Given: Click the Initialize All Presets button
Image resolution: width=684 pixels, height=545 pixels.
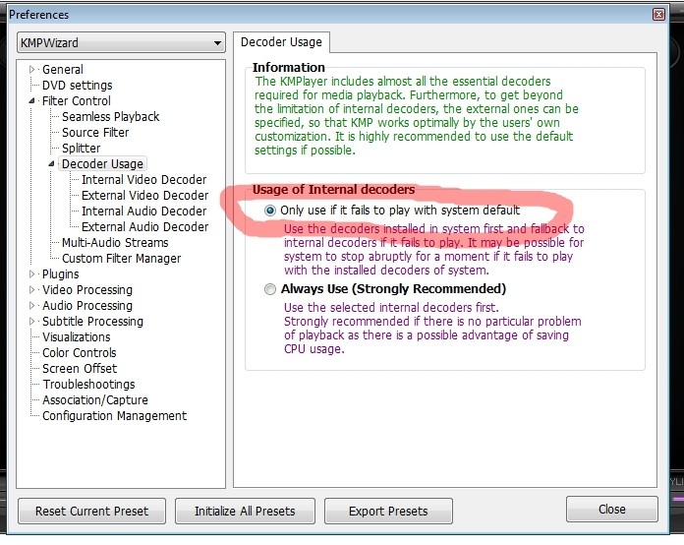Looking at the screenshot, I should (245, 511).
